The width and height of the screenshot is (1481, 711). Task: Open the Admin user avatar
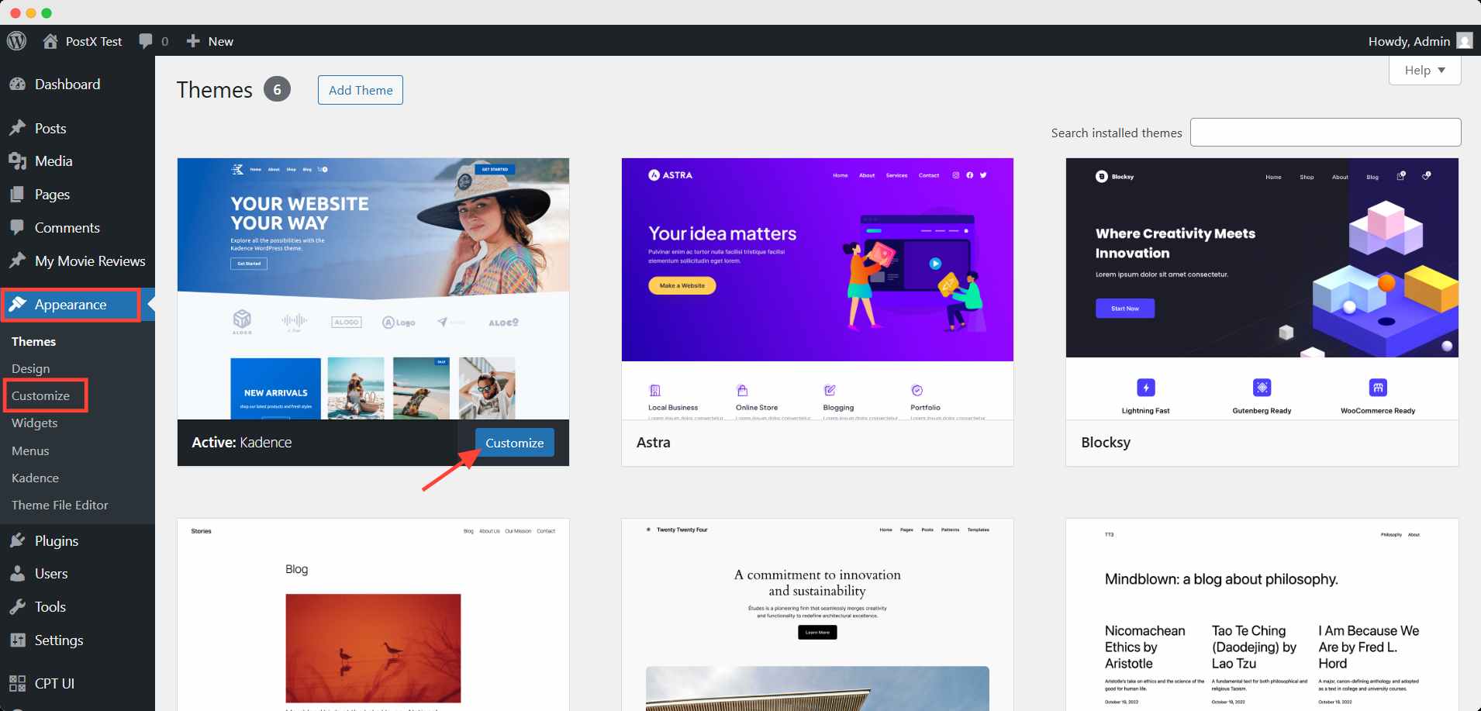coord(1464,41)
